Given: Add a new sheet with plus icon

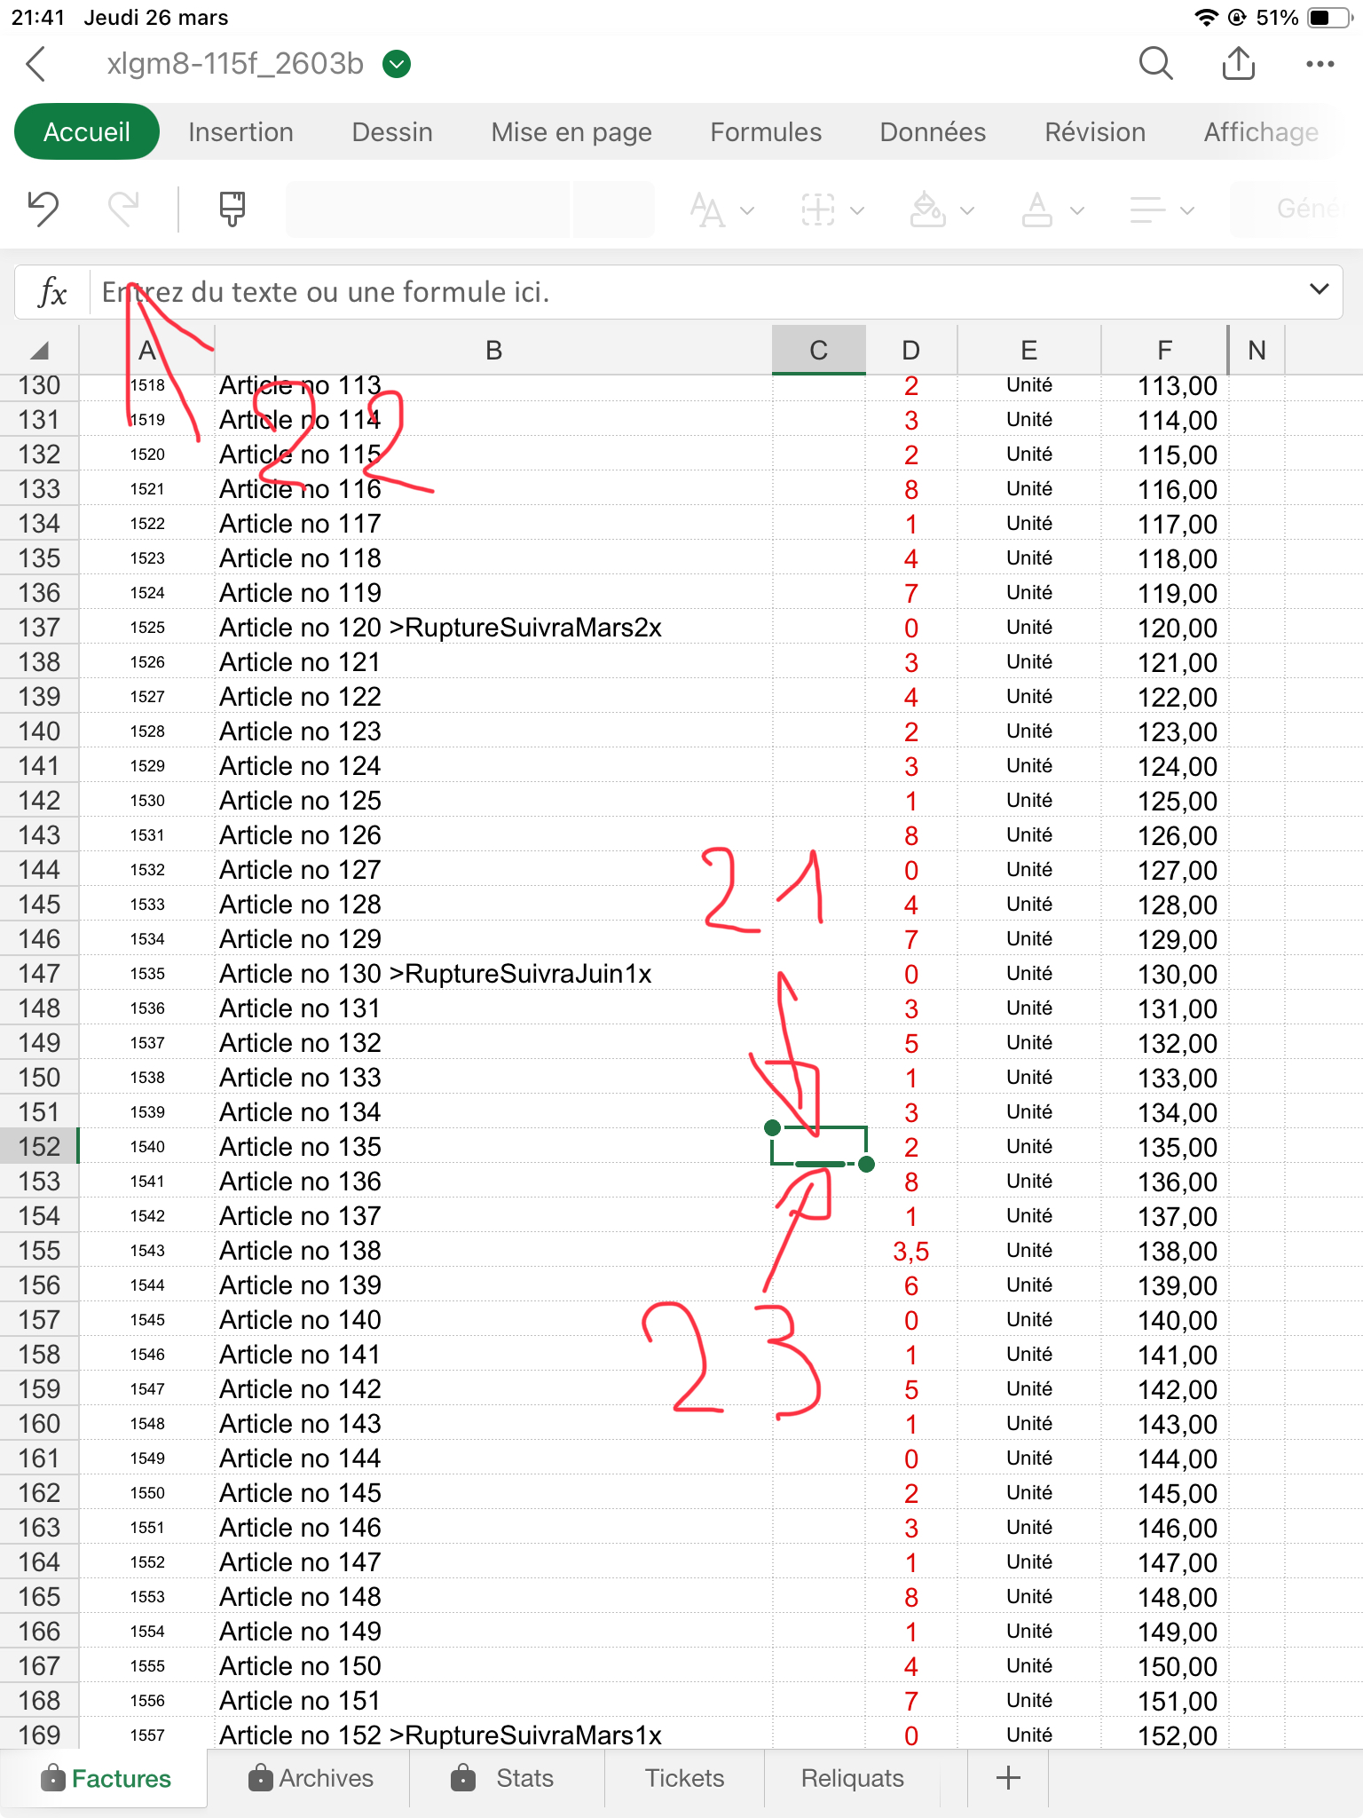Looking at the screenshot, I should coord(1007,1778).
